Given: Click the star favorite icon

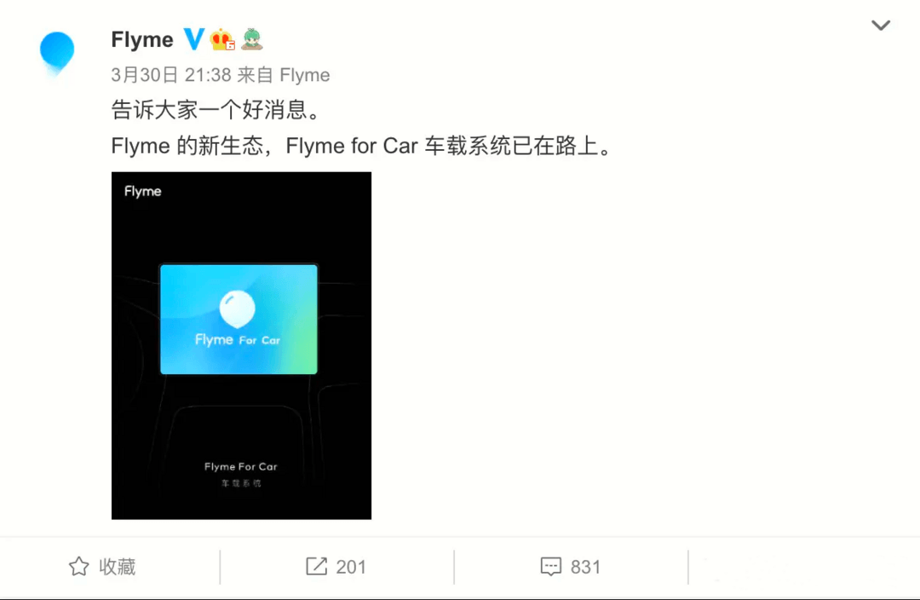Looking at the screenshot, I should pos(79,567).
